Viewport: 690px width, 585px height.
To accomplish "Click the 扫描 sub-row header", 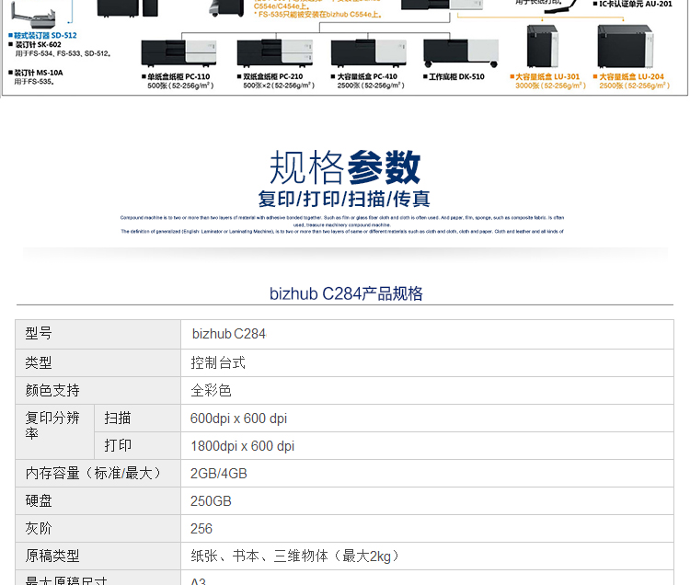I will (x=137, y=419).
